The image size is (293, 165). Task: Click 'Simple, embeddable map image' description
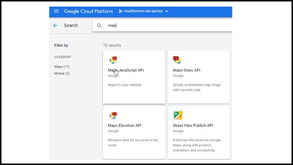[x=197, y=87]
